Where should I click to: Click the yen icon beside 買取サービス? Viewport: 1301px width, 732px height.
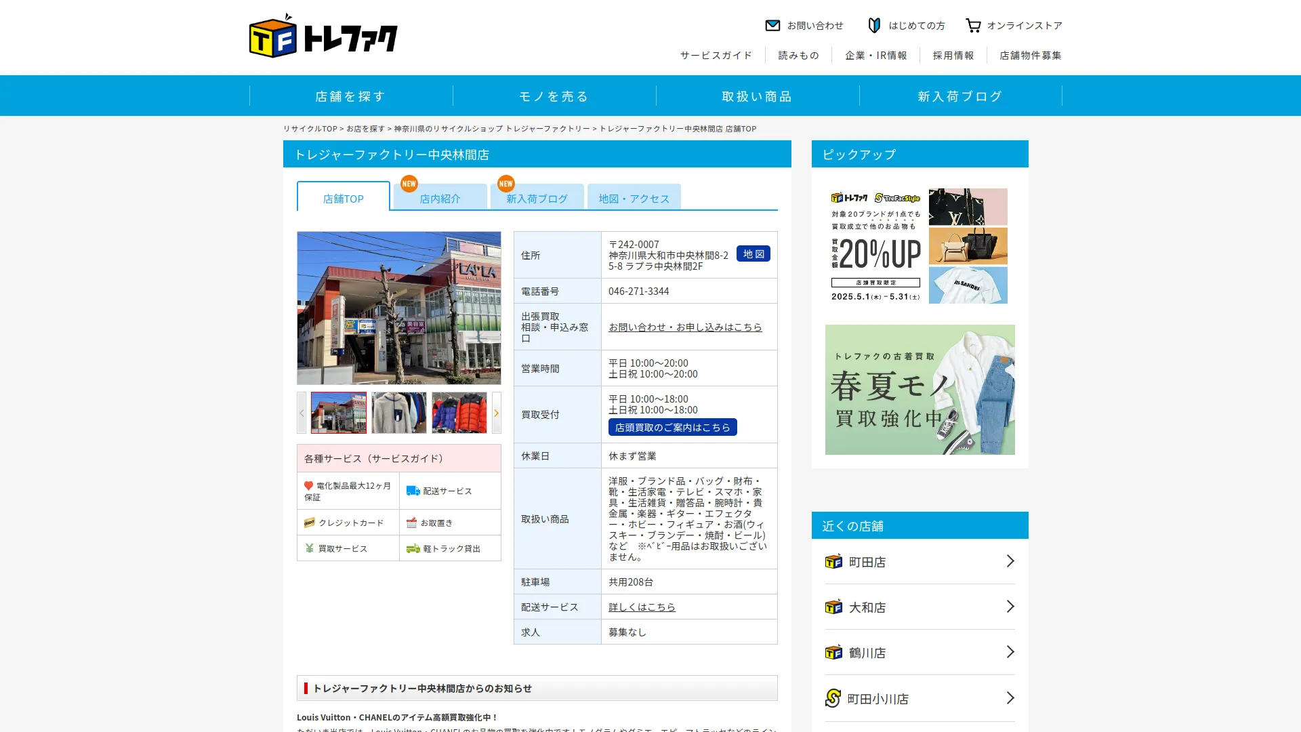310,548
